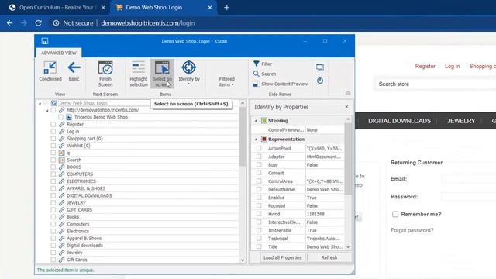
Task: Check the Title property checkbox
Action: pos(259,246)
